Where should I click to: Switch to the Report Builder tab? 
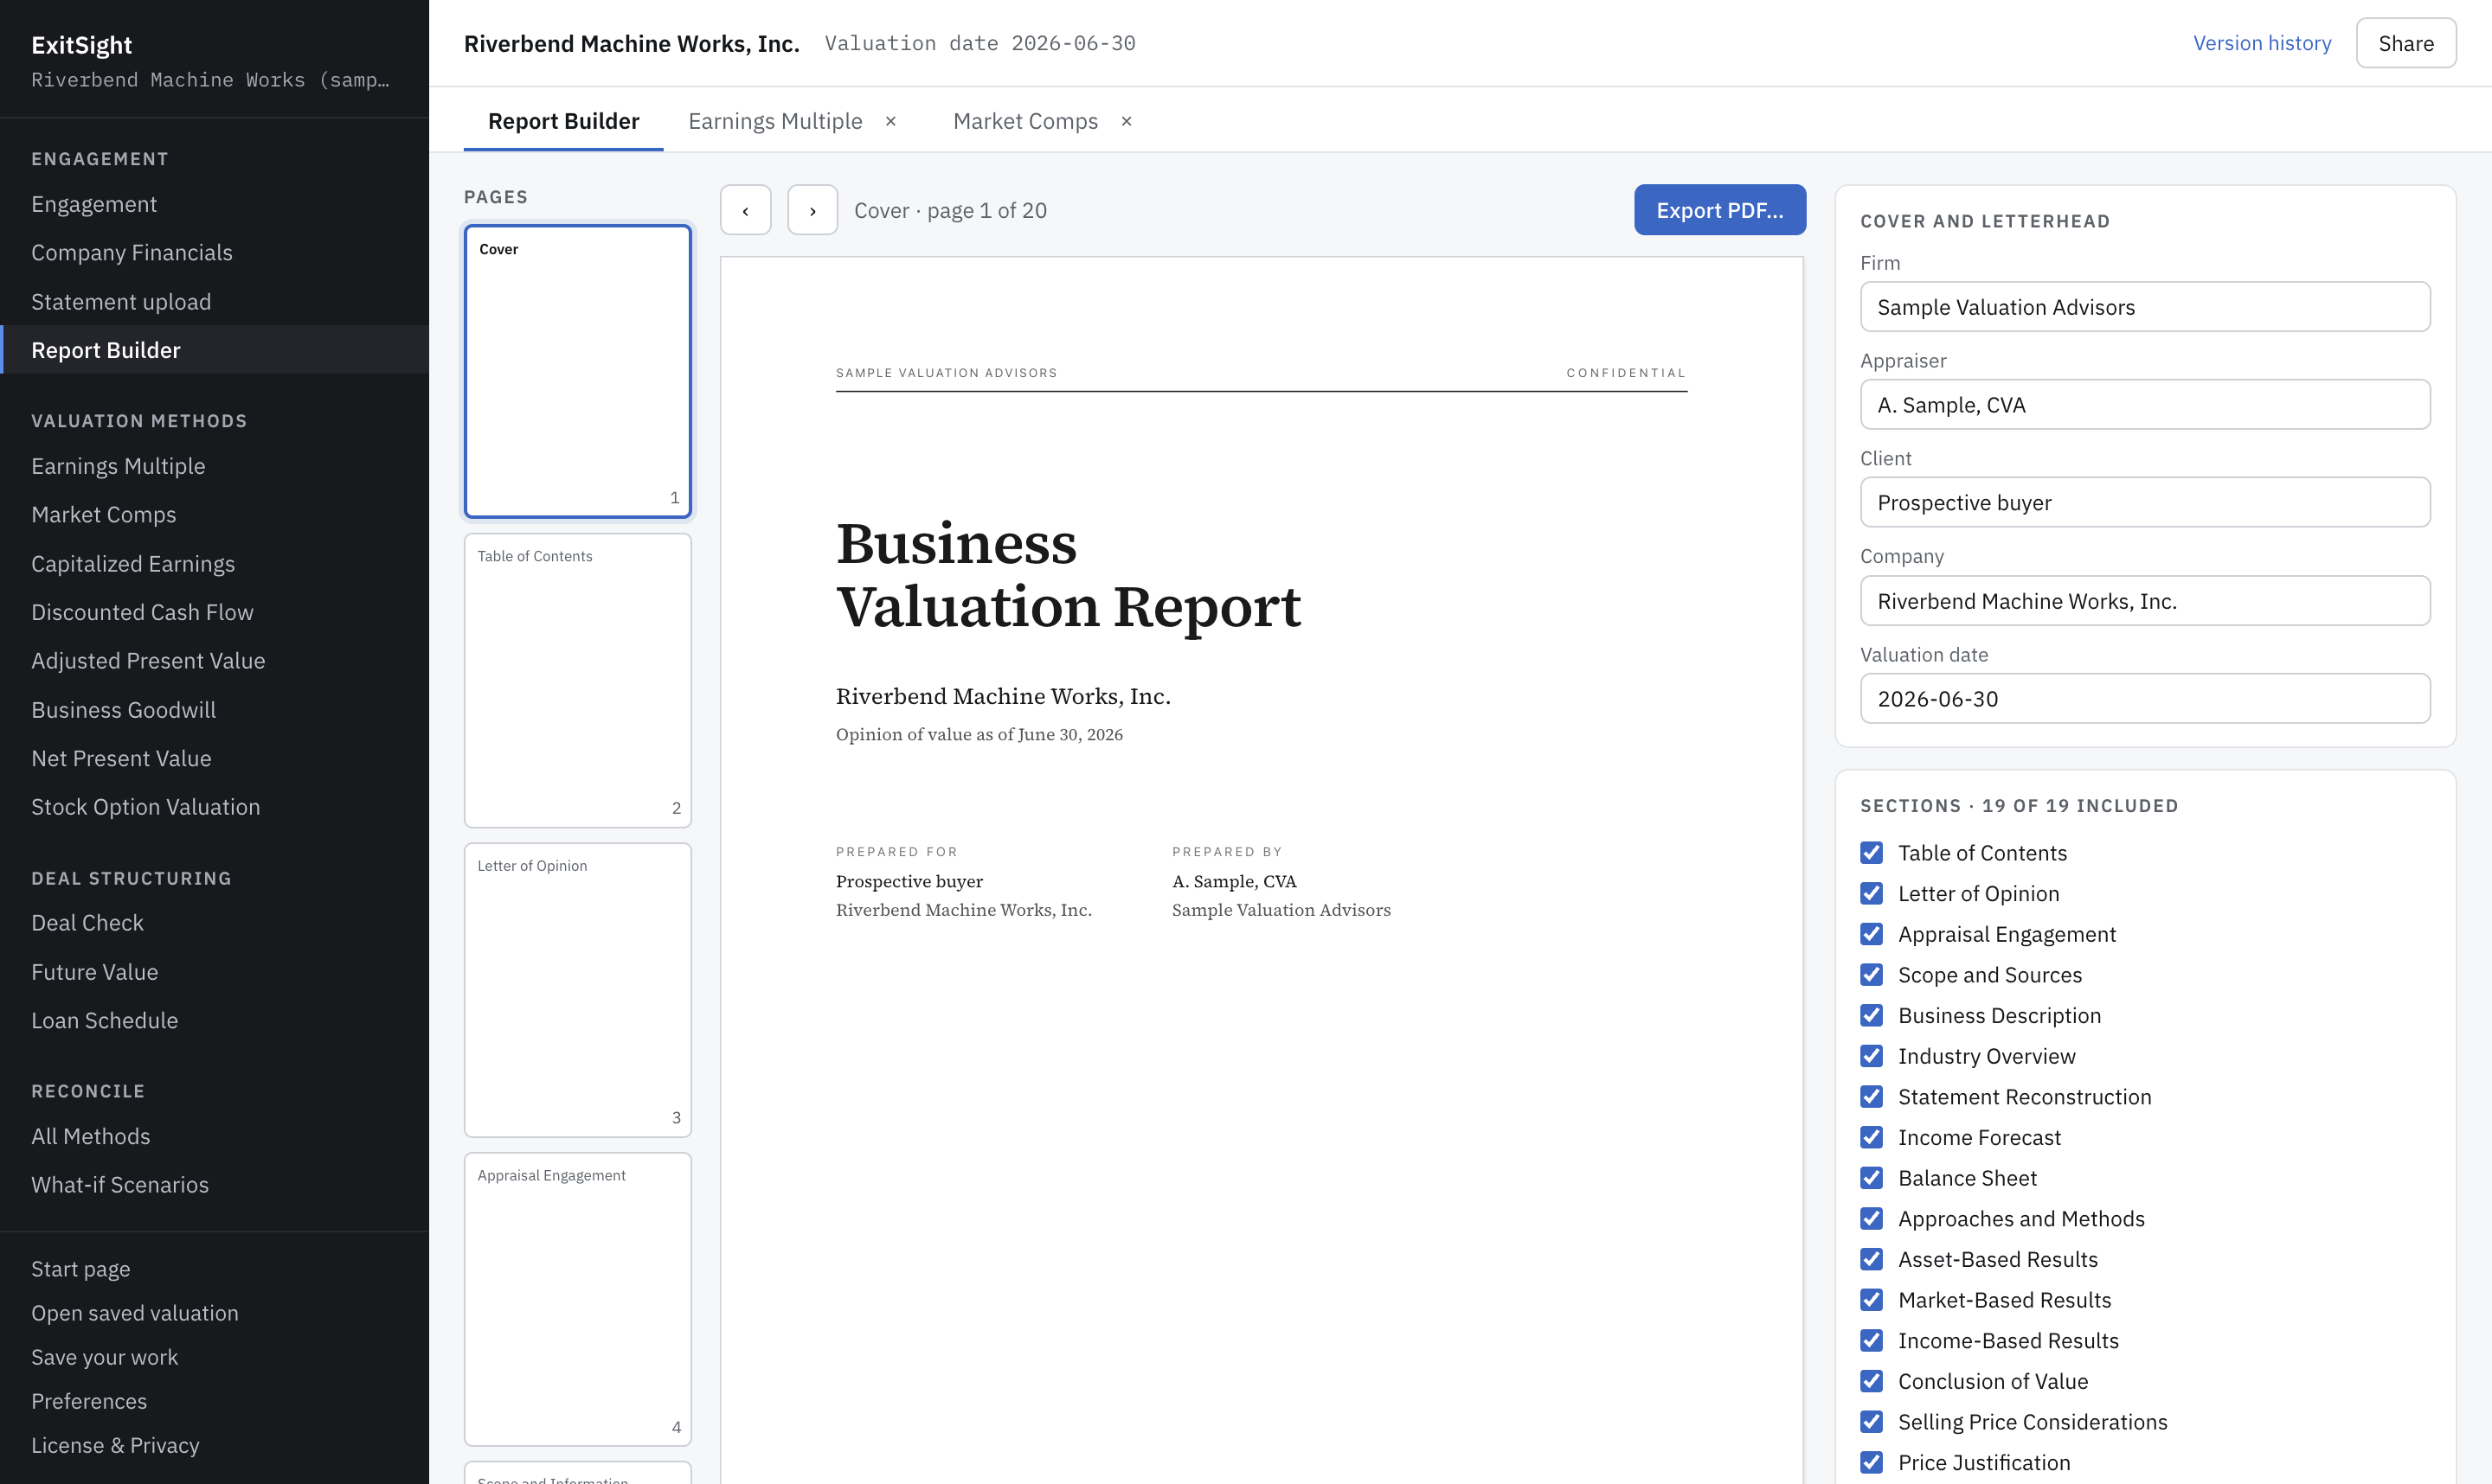[563, 121]
